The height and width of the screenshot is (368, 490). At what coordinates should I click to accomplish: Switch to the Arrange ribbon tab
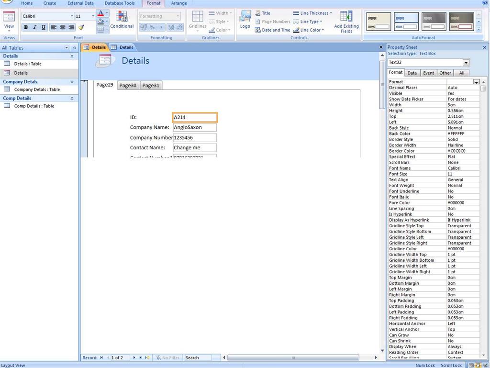(x=178, y=3)
